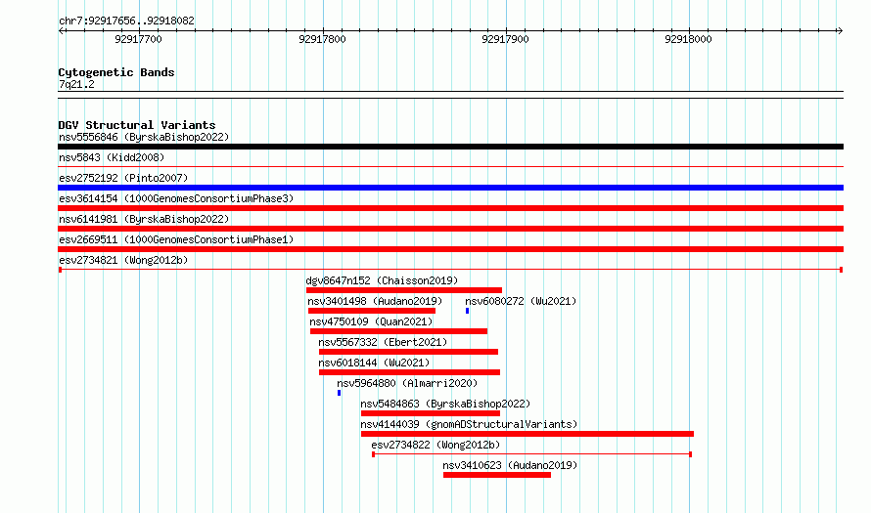Click the nsv5567332 red bar

coord(408,352)
